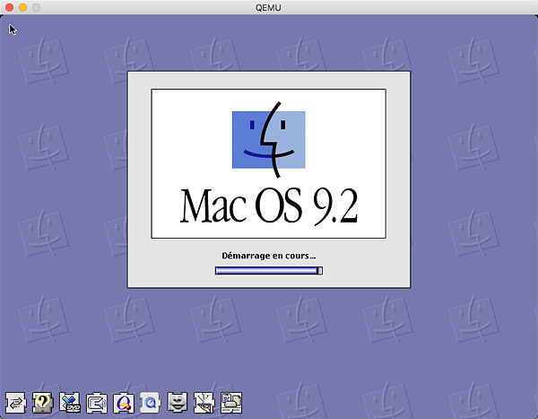
Task: Click the DVD extension icon
Action: (x=70, y=403)
